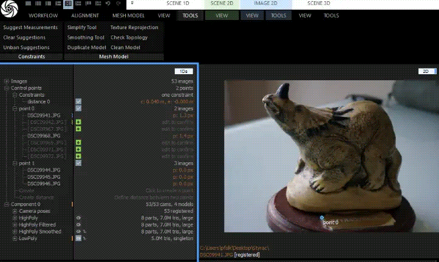Click green confirm icon next to DSC09969.JPG
Viewport: 439px width, 262px height.
pyautogui.click(x=78, y=143)
